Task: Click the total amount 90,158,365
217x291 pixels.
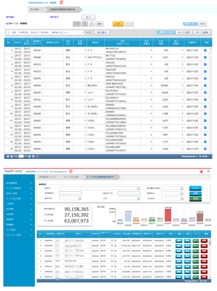Action: pos(76,209)
